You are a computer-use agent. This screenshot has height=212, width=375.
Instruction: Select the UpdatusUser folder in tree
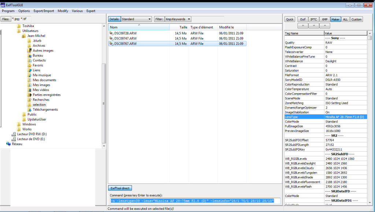point(37,120)
